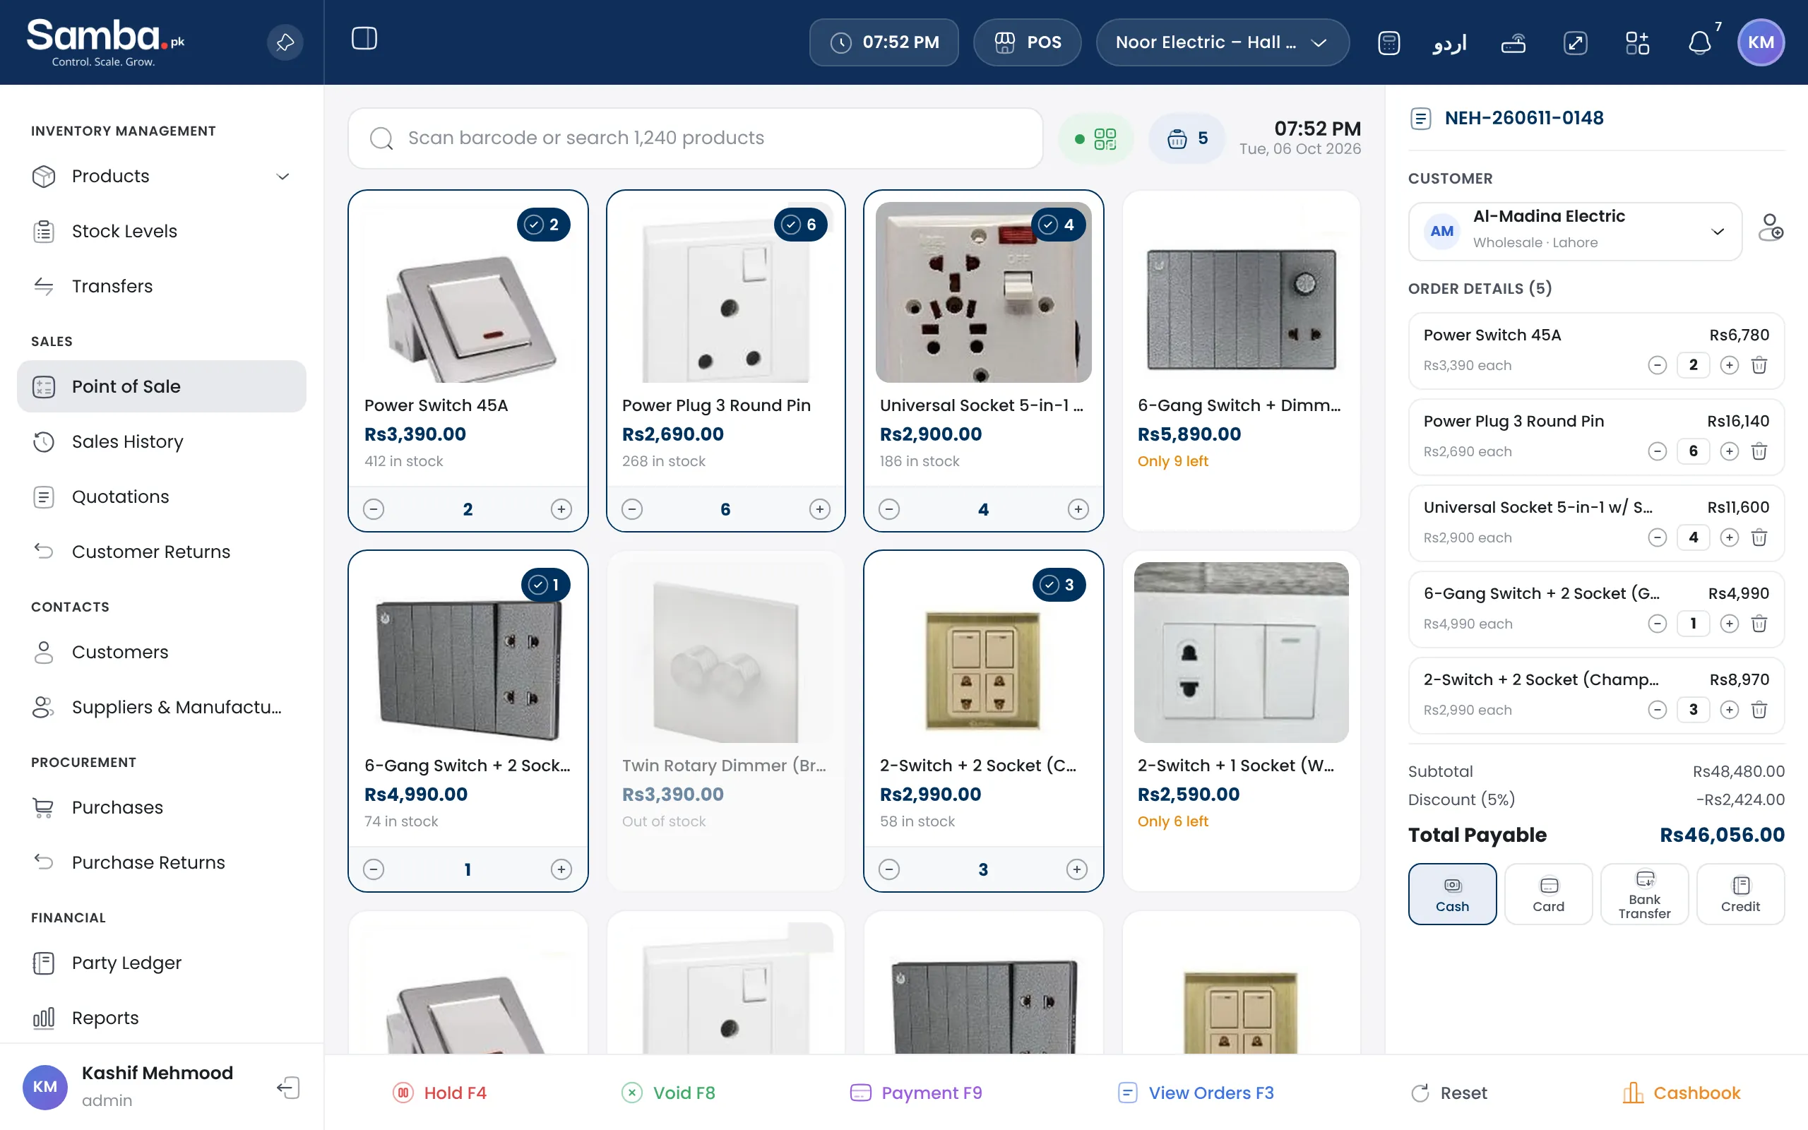Image resolution: width=1808 pixels, height=1130 pixels.
Task: Open the apps grid shortcut icon
Action: 1637,42
